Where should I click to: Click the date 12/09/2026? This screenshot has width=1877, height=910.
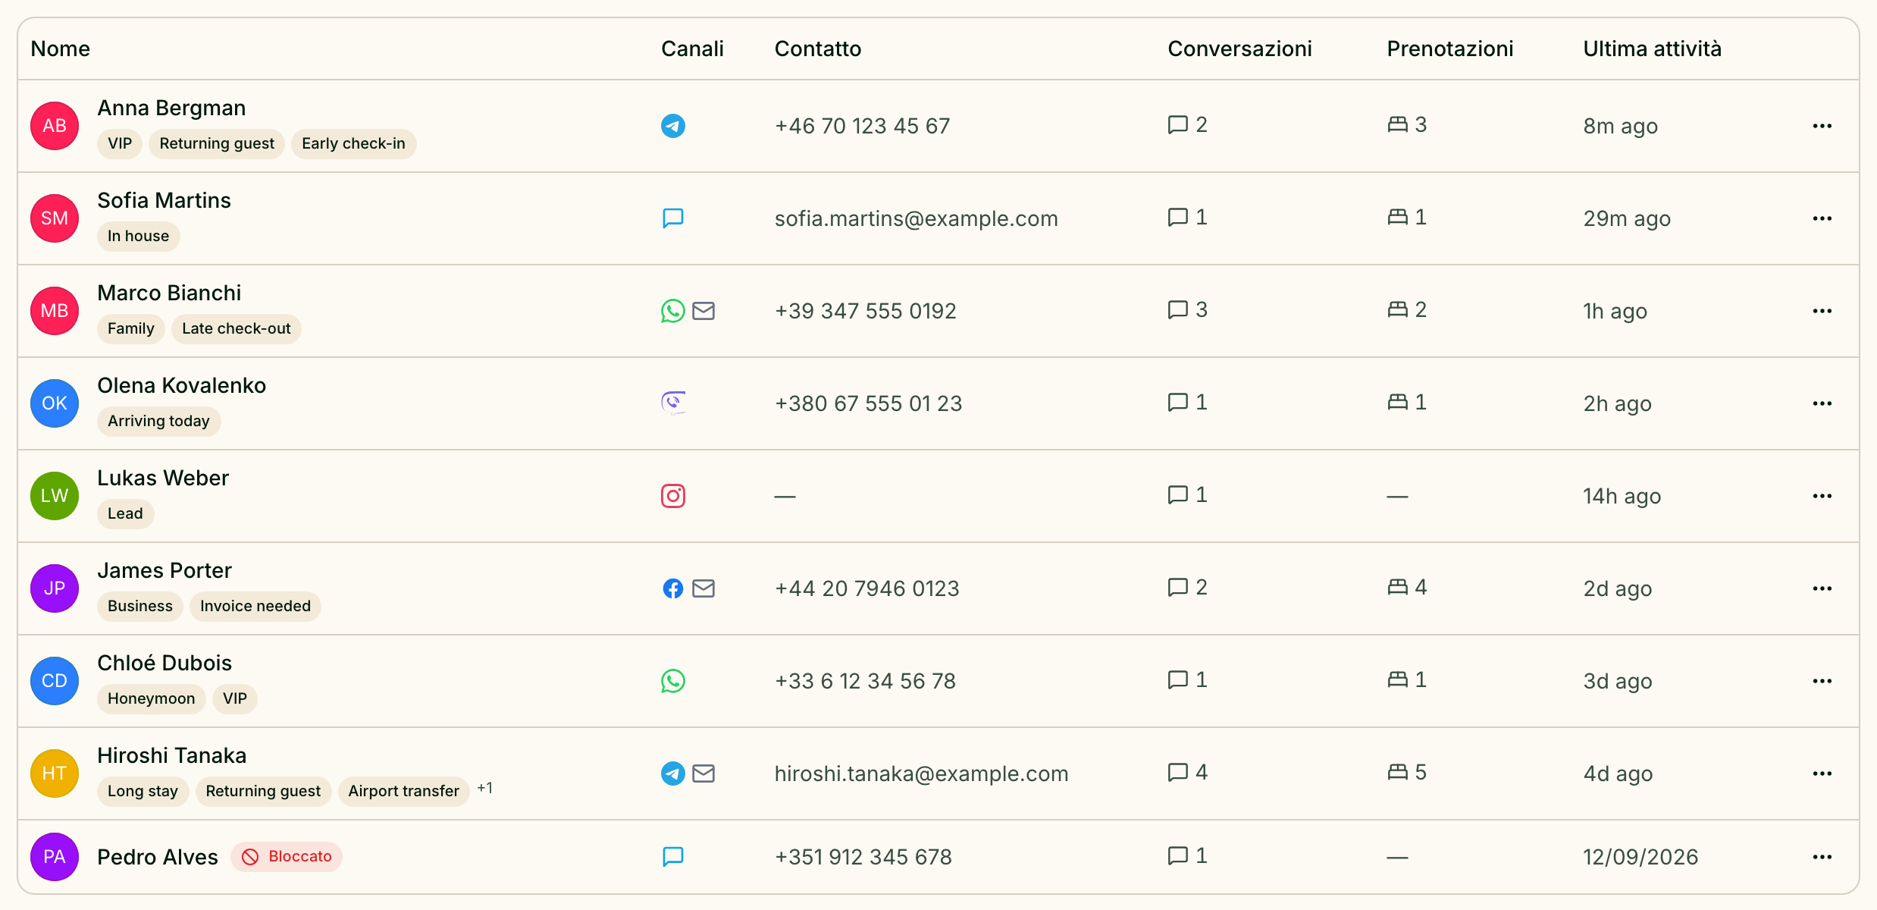(1640, 857)
